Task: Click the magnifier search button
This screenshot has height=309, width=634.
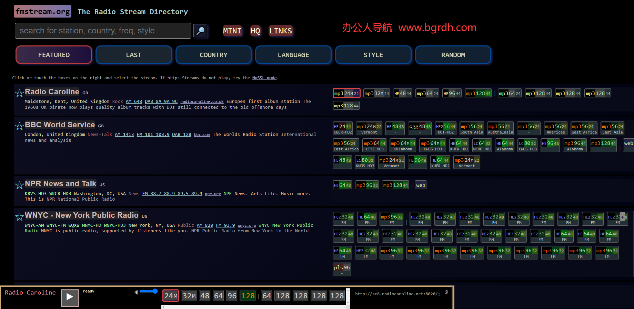Action: pos(200,31)
